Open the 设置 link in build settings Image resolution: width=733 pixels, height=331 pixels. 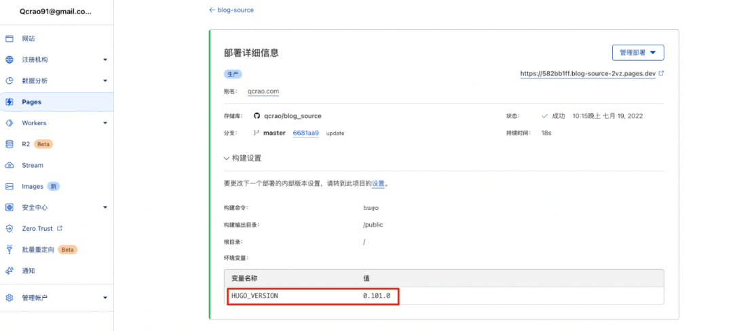click(378, 183)
